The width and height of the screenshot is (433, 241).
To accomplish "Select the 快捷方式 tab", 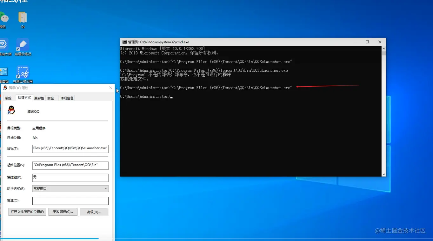I will [x=24, y=98].
